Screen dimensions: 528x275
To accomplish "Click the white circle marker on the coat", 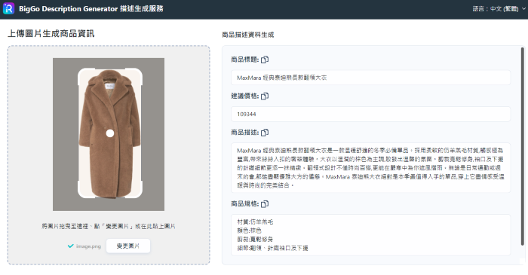I will point(110,133).
